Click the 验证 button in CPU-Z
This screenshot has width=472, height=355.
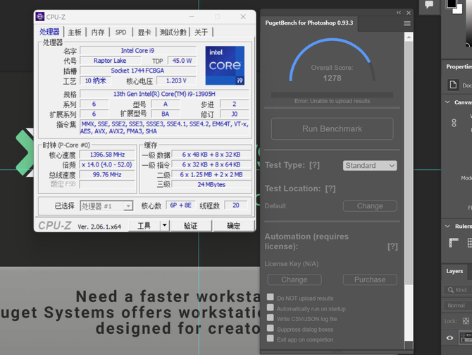coord(191,226)
